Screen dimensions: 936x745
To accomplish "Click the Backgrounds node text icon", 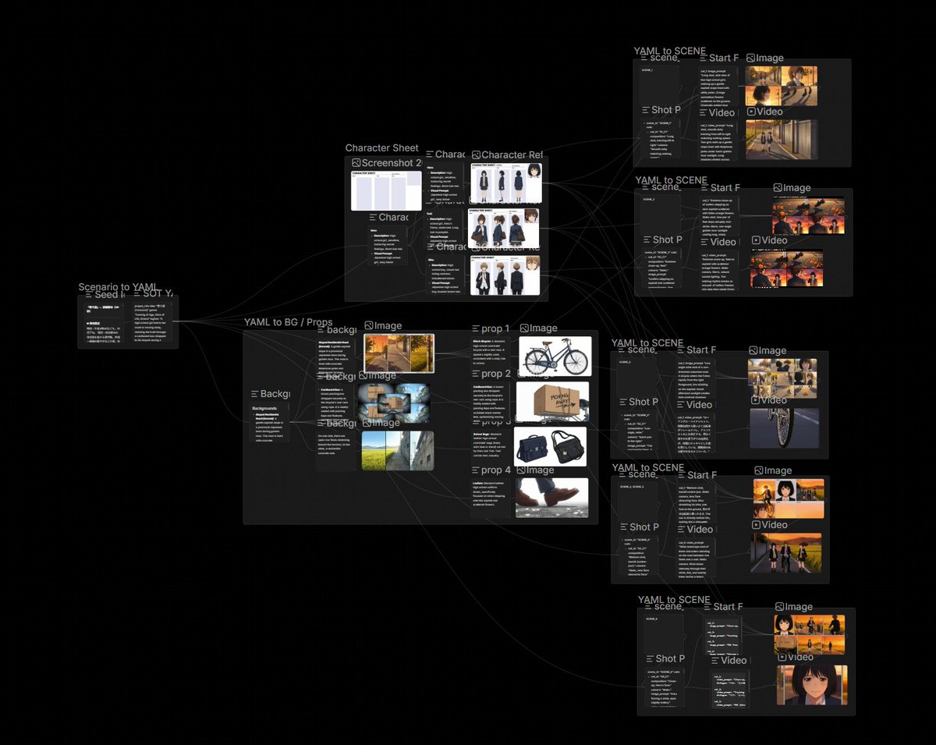I will (x=255, y=394).
